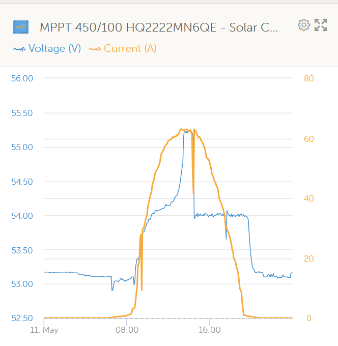The image size is (338, 346).
Task: Open the widget settings gear icon
Action: click(x=303, y=25)
